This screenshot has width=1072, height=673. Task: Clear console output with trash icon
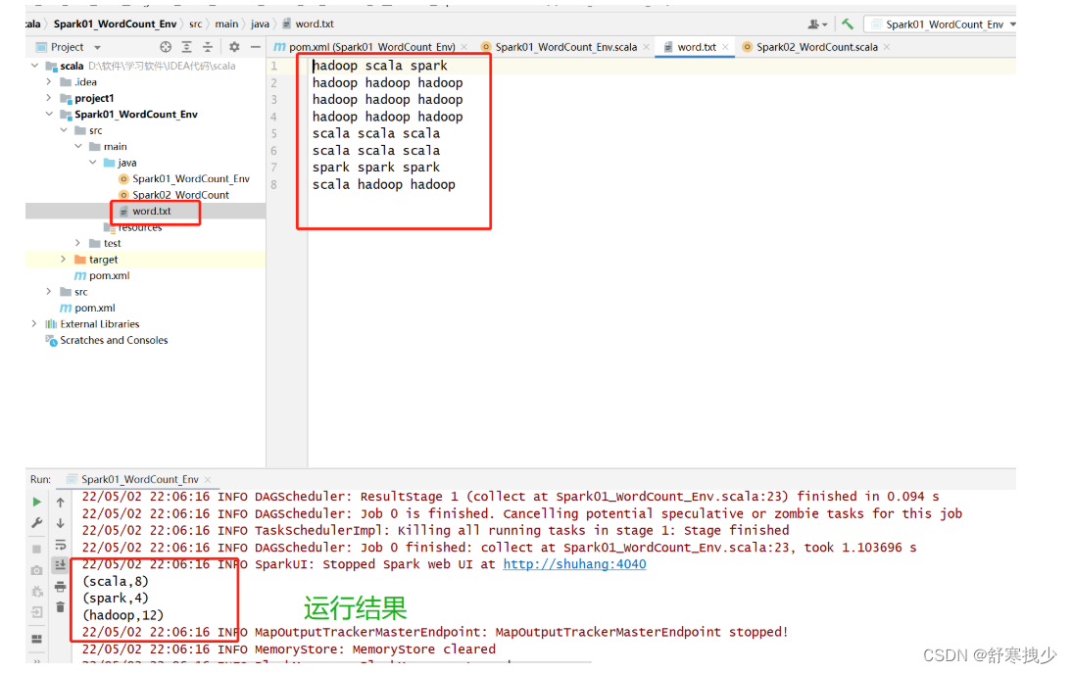pyautogui.click(x=60, y=606)
